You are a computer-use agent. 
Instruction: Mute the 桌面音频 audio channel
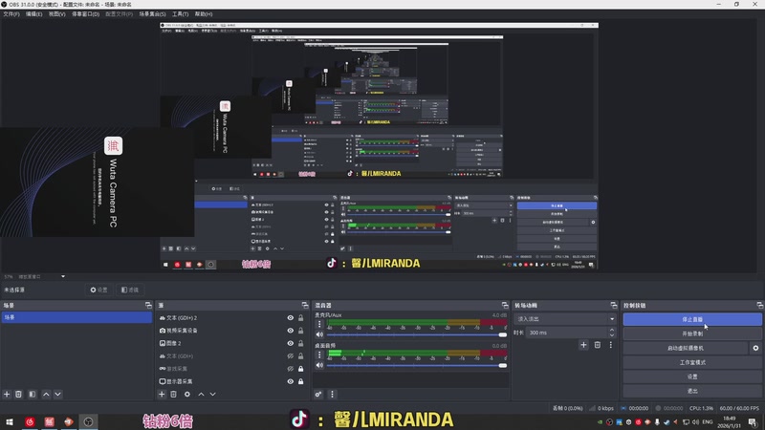319,365
